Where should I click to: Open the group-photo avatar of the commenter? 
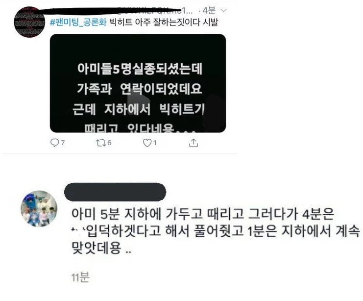[x=39, y=208]
